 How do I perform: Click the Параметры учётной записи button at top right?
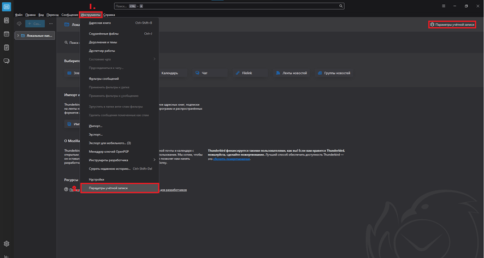coord(452,25)
